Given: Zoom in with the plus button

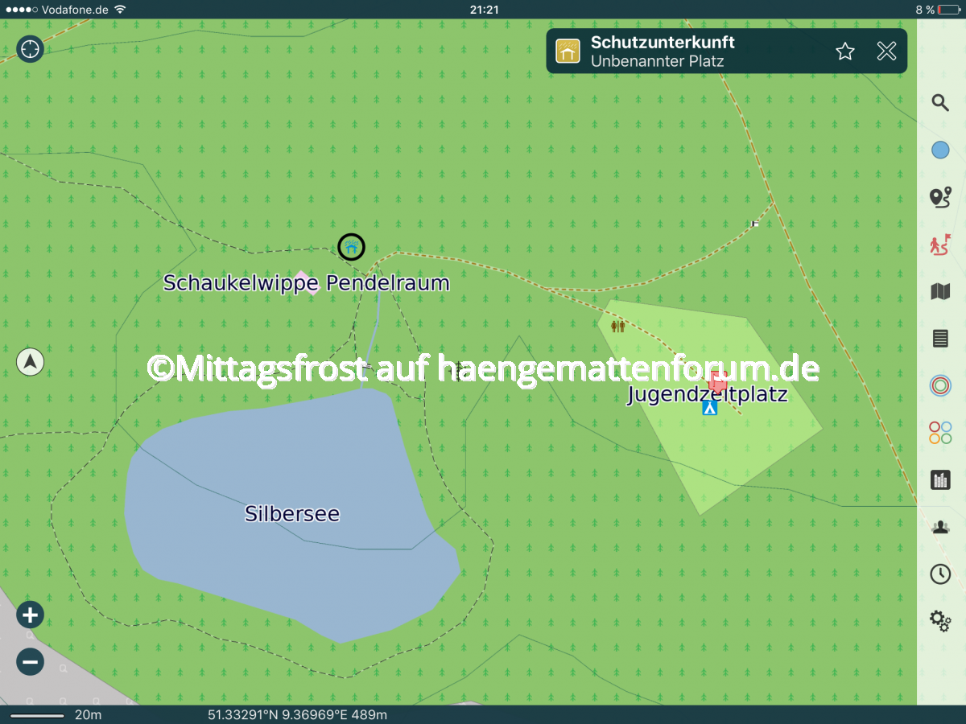Looking at the screenshot, I should [x=31, y=615].
